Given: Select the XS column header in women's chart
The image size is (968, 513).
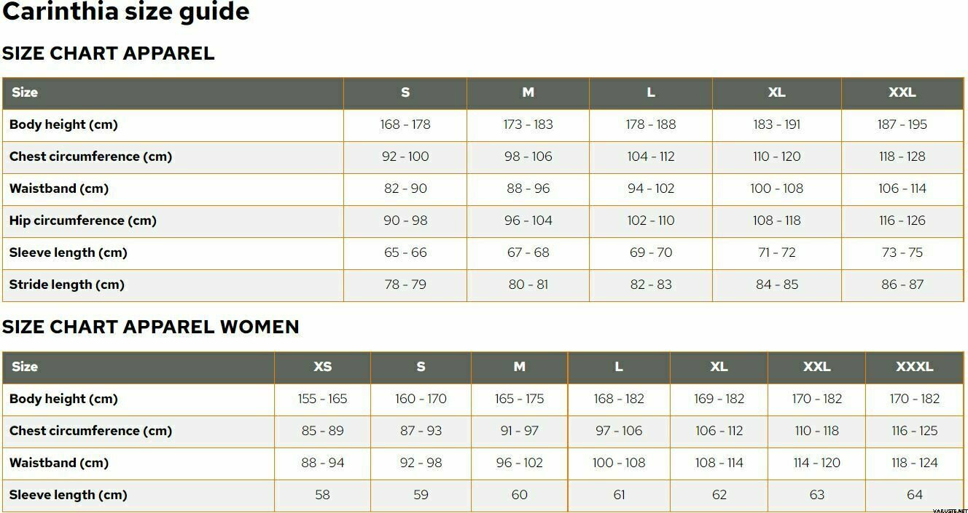Looking at the screenshot, I should (x=322, y=367).
